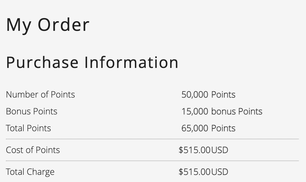Screen dimensions: 306x182
Task: Select the "Total Points" row label
Action: click(28, 128)
